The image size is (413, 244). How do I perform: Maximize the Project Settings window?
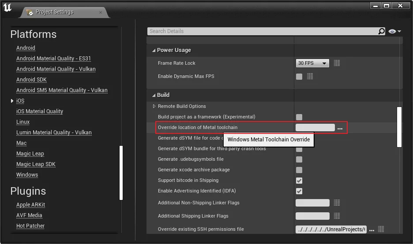click(x=387, y=6)
